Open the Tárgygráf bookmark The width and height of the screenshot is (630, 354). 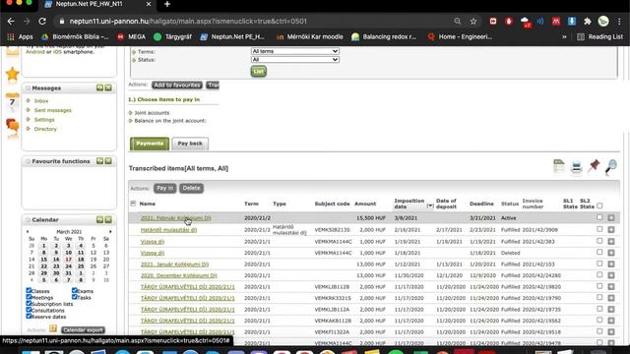coord(173,37)
